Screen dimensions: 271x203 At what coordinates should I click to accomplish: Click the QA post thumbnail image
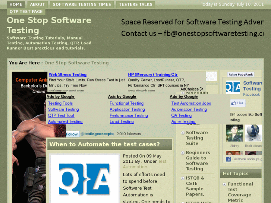85,179
